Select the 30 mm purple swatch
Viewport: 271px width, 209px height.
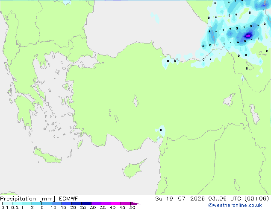pos(96,203)
